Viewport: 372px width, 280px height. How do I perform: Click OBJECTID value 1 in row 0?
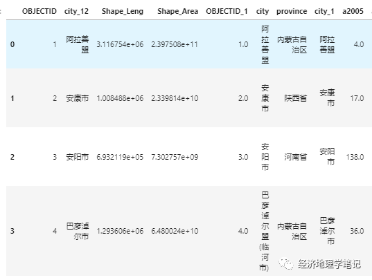tap(55, 44)
